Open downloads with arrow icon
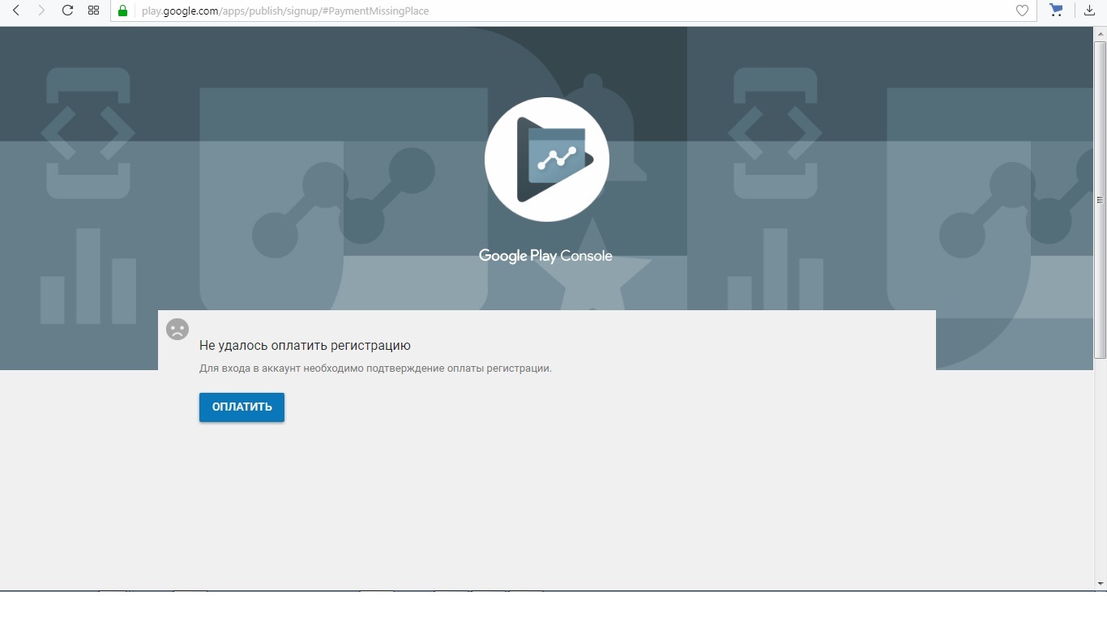Screen dimensions: 1107x622 (1089, 11)
